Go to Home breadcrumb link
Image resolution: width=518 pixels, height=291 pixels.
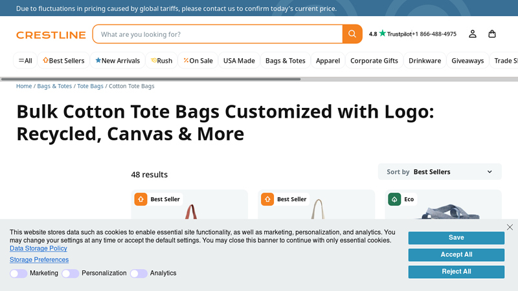24,86
